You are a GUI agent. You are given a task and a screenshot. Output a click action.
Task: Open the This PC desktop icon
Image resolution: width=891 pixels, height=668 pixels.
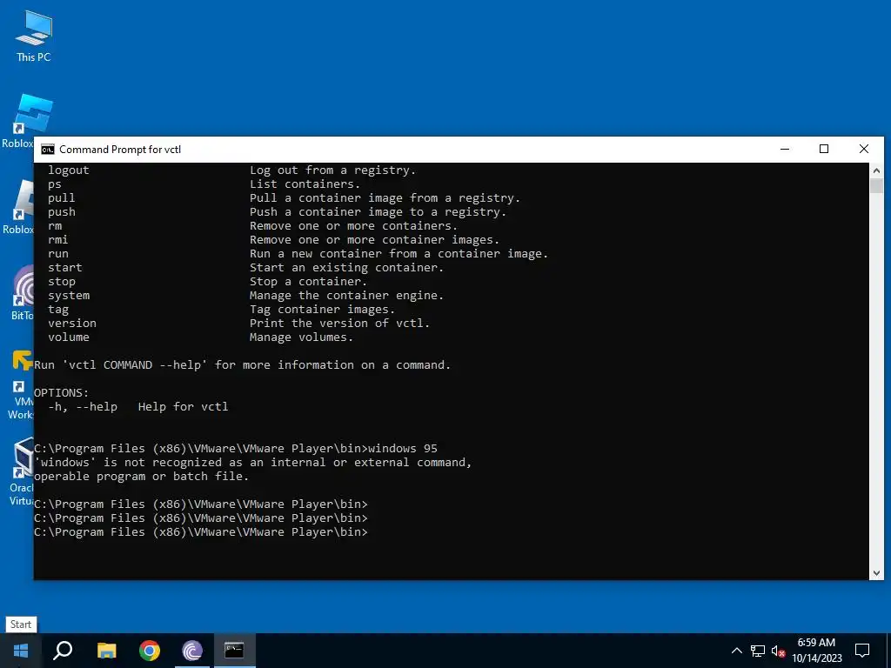(34, 37)
